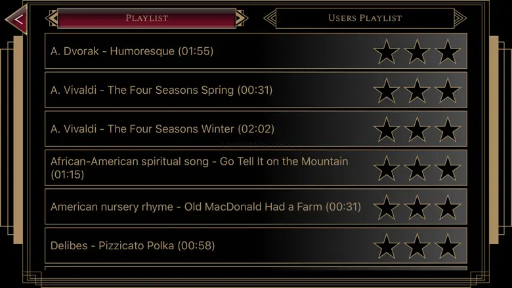The height and width of the screenshot is (288, 512).
Task: Click first star for Four Seasons Winter
Action: (386, 129)
